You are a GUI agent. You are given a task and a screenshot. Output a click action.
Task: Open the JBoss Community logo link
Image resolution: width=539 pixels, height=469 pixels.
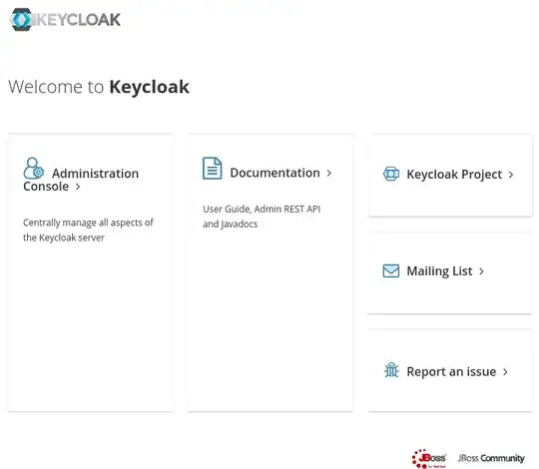(x=491, y=458)
